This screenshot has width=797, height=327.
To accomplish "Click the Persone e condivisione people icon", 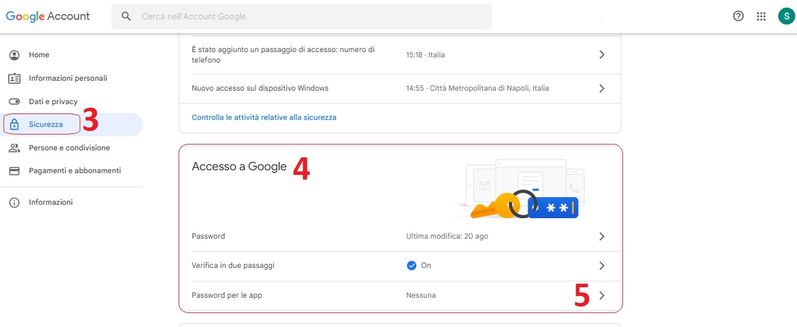I will coord(15,148).
